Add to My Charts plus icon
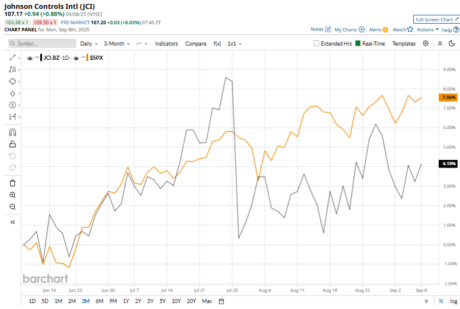460x309 pixels. coord(362,30)
